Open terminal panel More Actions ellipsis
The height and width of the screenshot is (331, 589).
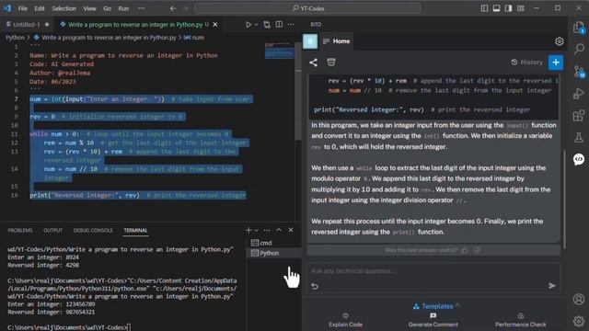pos(267,230)
